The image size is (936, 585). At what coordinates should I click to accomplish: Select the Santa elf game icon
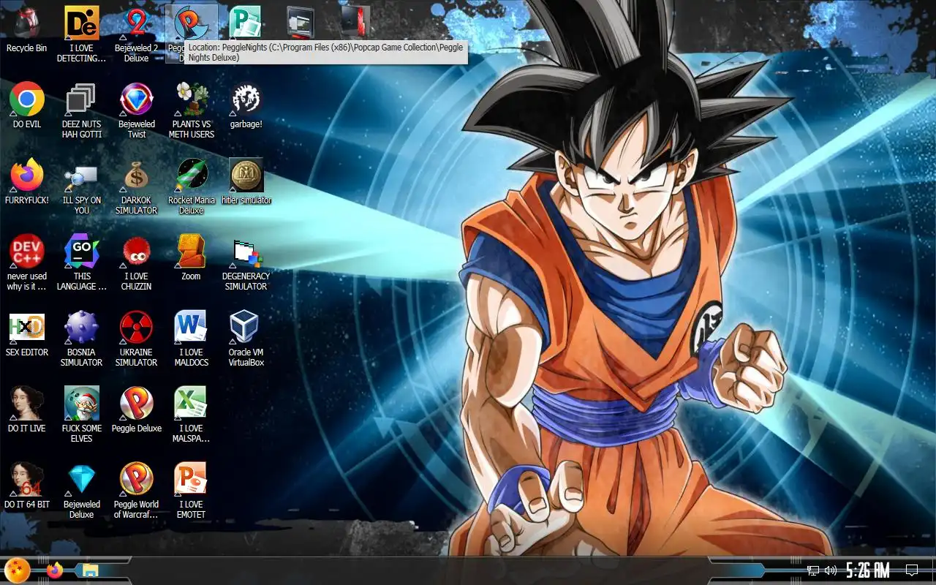click(x=82, y=415)
